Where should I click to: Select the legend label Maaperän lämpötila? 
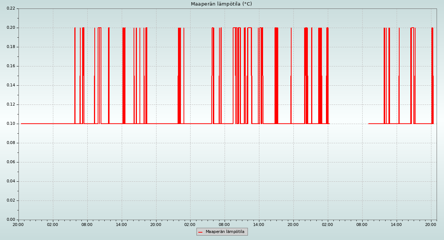click(225, 232)
